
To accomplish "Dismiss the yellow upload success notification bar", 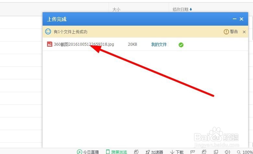I will [x=244, y=32].
